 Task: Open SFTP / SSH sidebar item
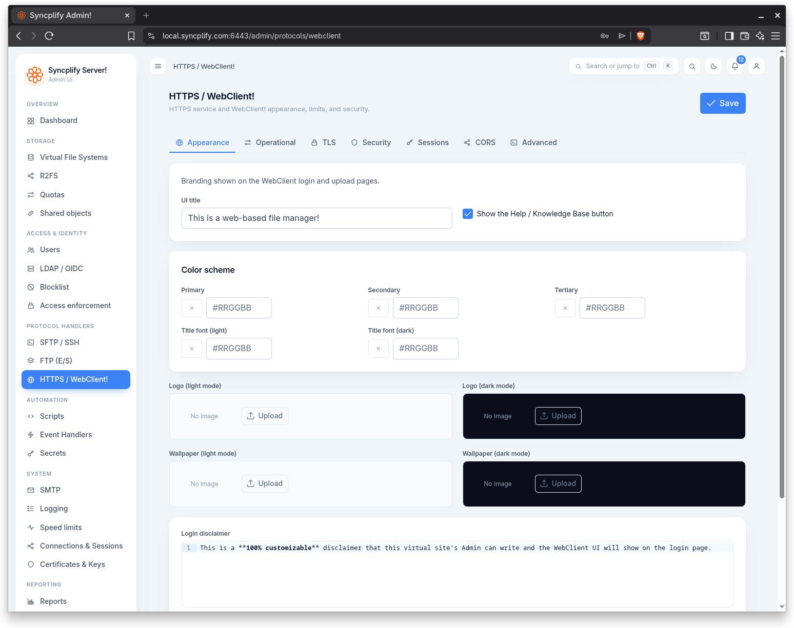76,342
